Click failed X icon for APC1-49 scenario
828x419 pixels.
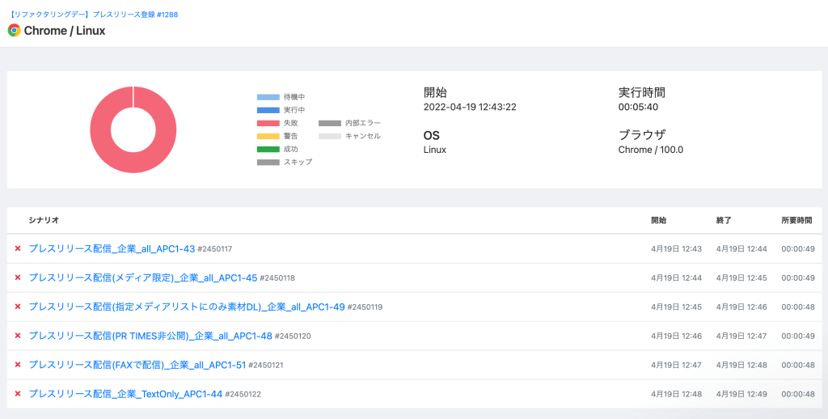(18, 307)
